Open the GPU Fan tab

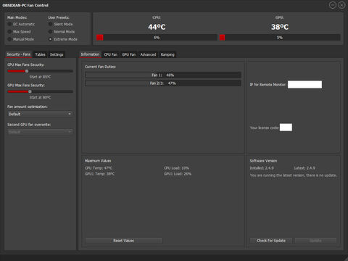click(129, 54)
